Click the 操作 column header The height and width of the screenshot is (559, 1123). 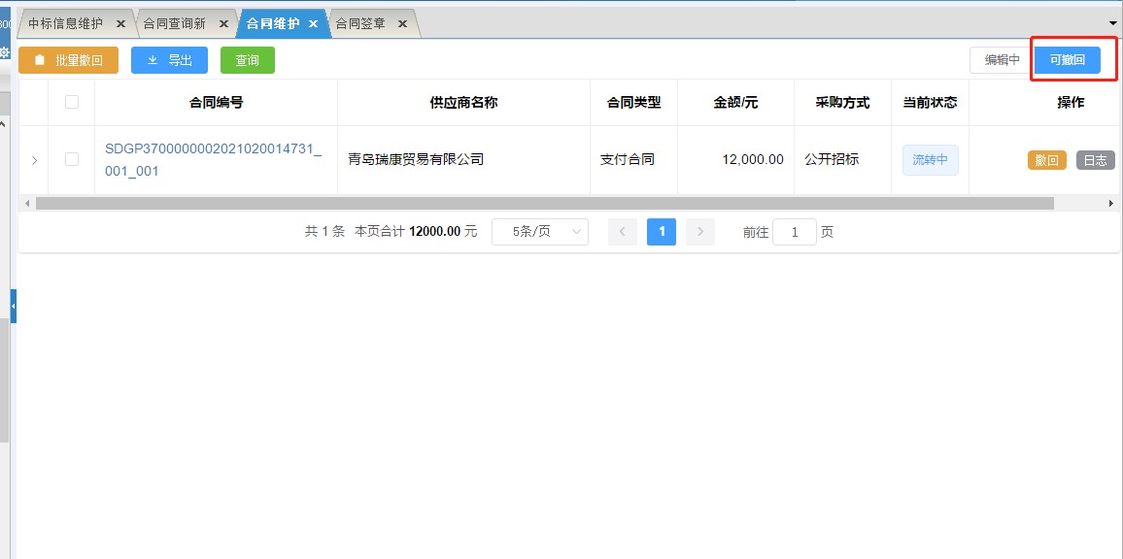pos(1071,102)
